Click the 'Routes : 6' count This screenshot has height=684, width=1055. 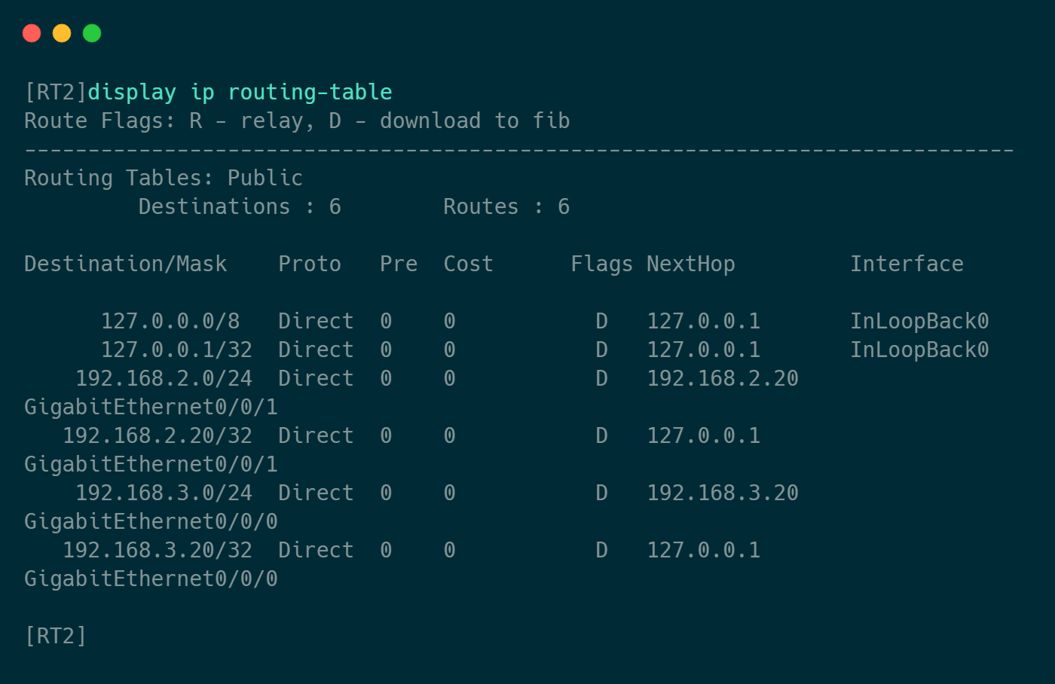point(506,206)
